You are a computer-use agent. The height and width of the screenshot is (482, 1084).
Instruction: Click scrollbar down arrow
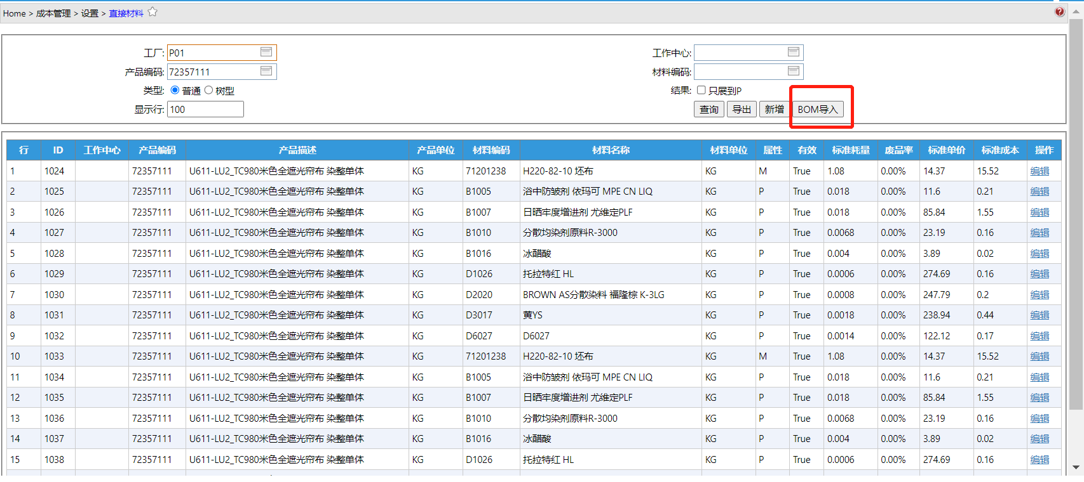click(x=1076, y=468)
